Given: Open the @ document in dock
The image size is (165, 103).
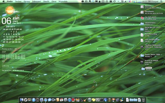Looking at the screenshot, I should point(127,100).
